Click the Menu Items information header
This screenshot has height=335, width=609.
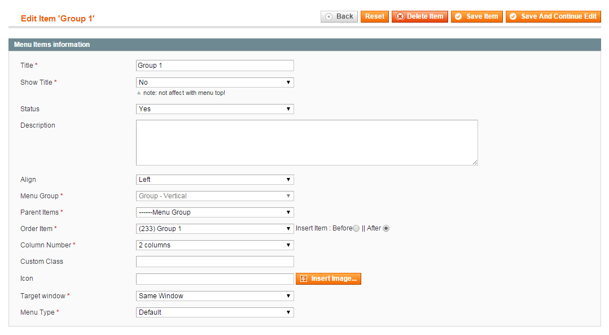click(x=305, y=45)
